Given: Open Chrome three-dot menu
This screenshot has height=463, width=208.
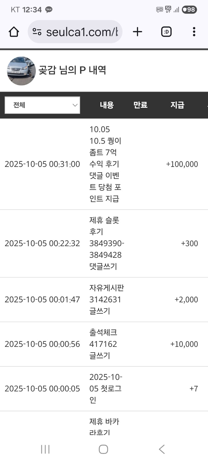Looking at the screenshot, I should (194, 32).
